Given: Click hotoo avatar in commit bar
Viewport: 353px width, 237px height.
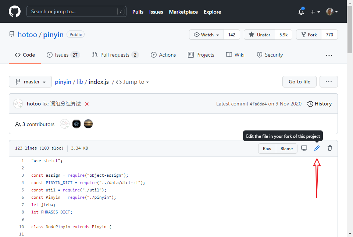Looking at the screenshot, I should 18,104.
